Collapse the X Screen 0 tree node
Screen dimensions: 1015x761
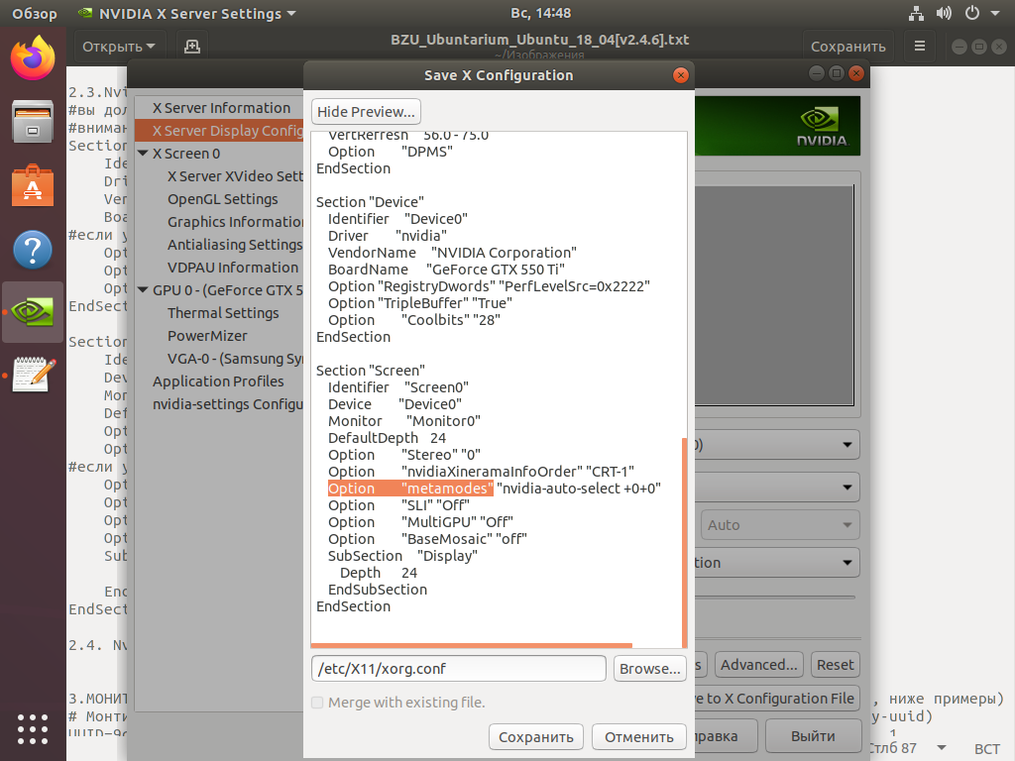pyautogui.click(x=143, y=154)
